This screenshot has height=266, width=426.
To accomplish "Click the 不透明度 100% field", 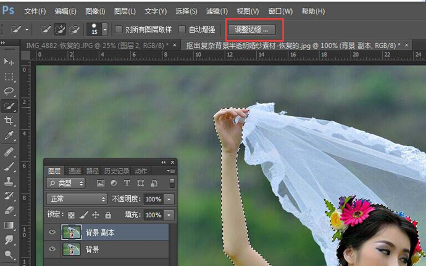I will 154,199.
